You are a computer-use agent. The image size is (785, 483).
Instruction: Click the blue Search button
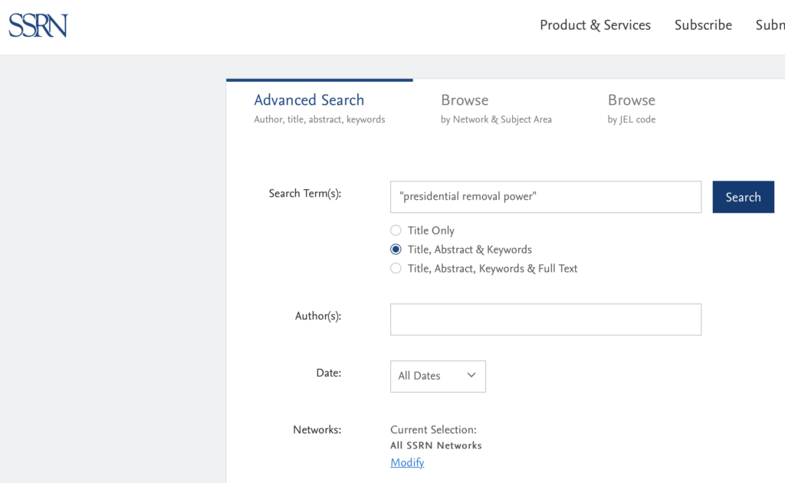click(743, 197)
